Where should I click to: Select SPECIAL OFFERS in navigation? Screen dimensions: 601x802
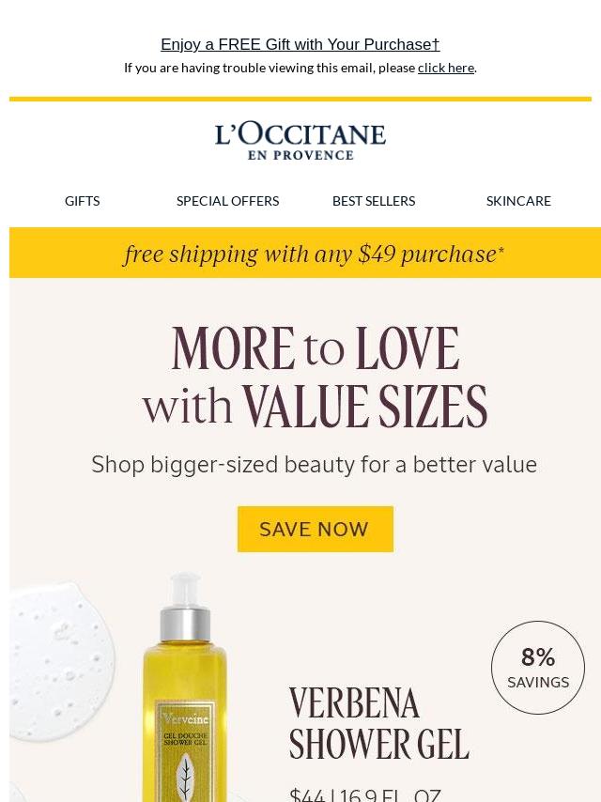pos(227,201)
